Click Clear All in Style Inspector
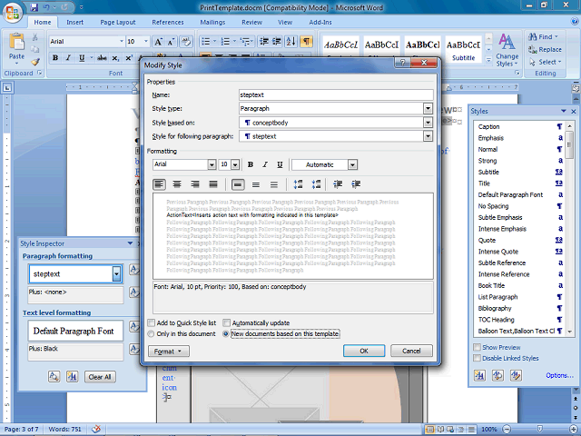The image size is (581, 436). [100, 377]
